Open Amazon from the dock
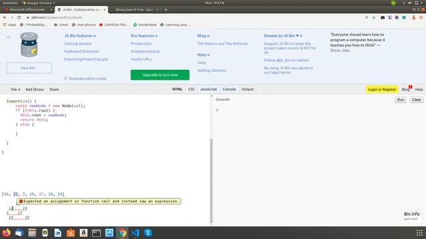 tap(84, 233)
